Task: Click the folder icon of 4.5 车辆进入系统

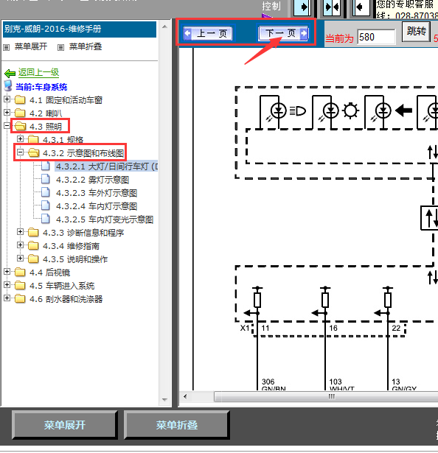Action: coord(20,286)
